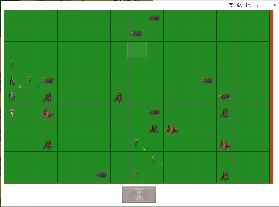
Task: Select the pale humanoid unit below the gargoyle
Action: pyautogui.click(x=12, y=112)
